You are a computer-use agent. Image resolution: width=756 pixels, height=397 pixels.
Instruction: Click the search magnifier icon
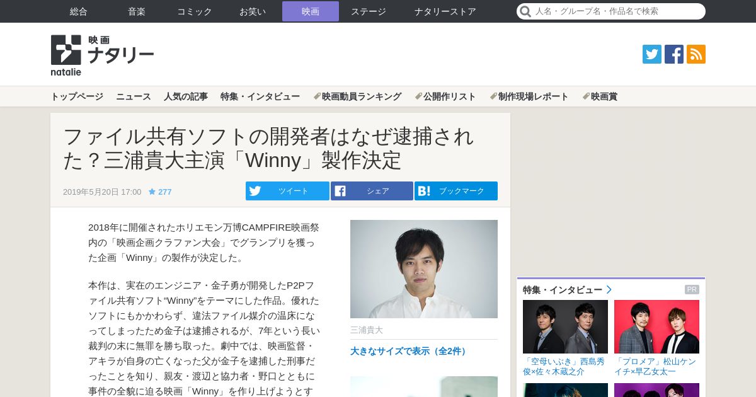(x=525, y=11)
